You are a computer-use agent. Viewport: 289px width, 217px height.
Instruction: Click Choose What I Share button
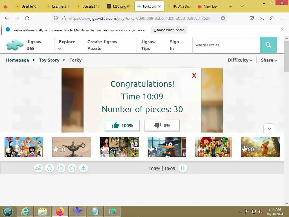click(x=169, y=30)
